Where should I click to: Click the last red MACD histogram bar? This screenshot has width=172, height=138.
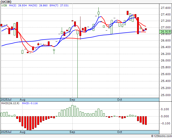pos(146,121)
